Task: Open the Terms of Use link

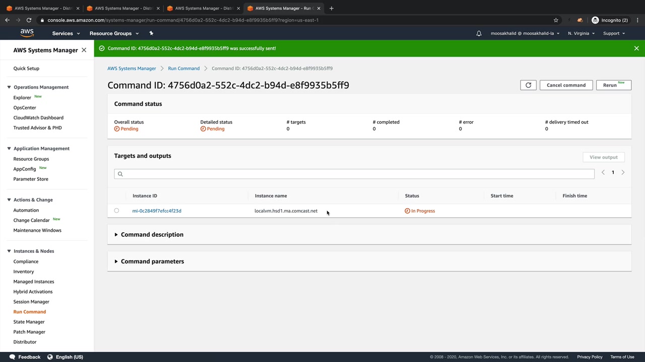Action: pos(622,357)
